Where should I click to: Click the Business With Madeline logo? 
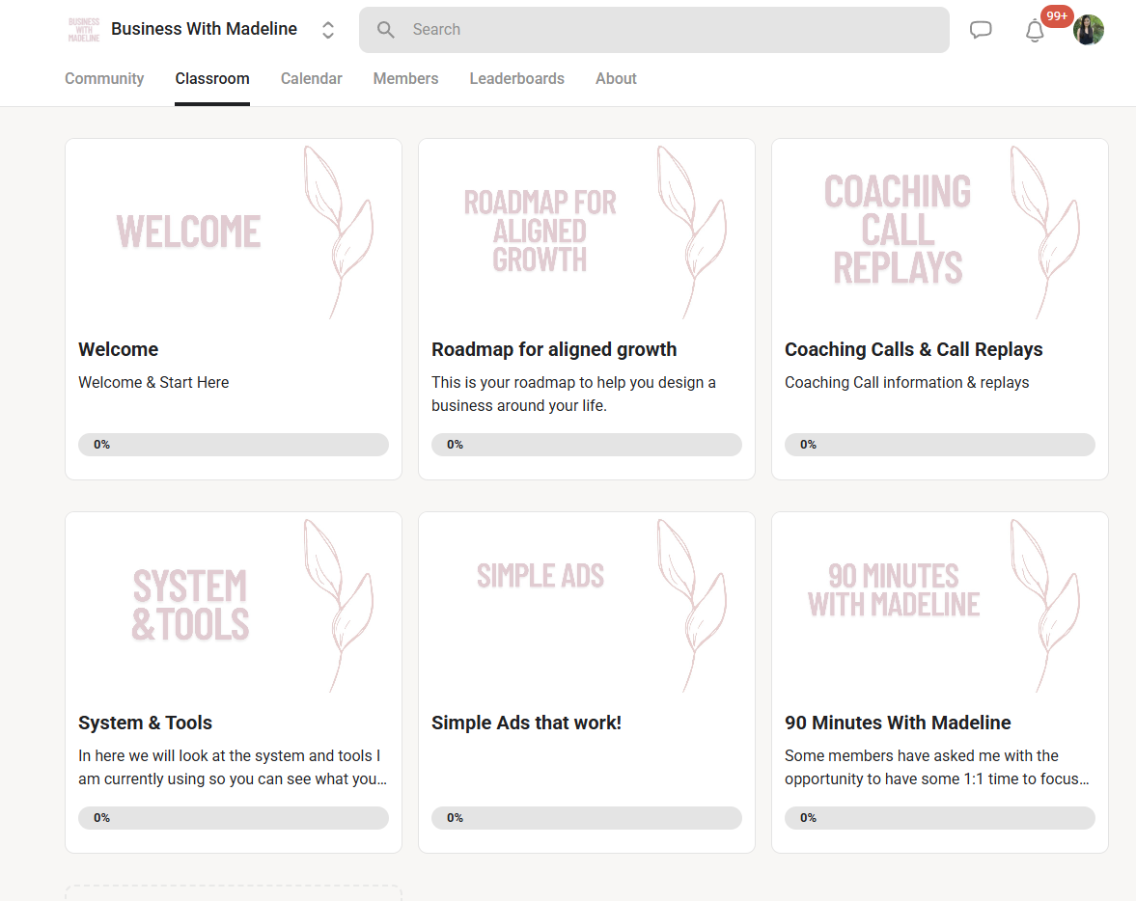(84, 30)
